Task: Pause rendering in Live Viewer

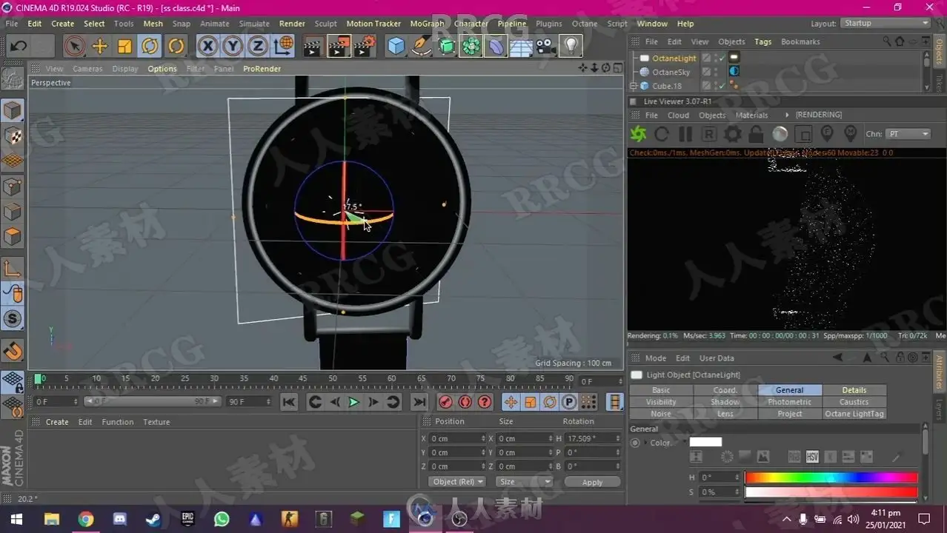Action: point(685,134)
